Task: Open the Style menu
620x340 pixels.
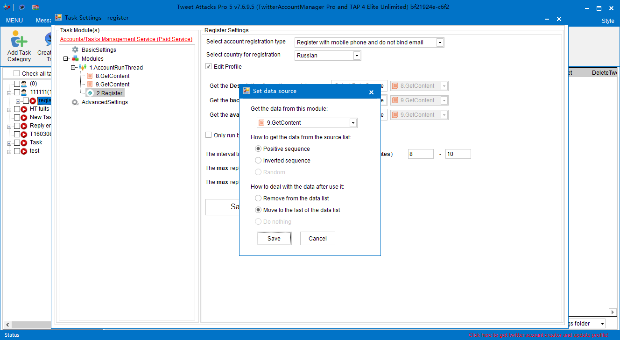Action: pyautogui.click(x=608, y=21)
